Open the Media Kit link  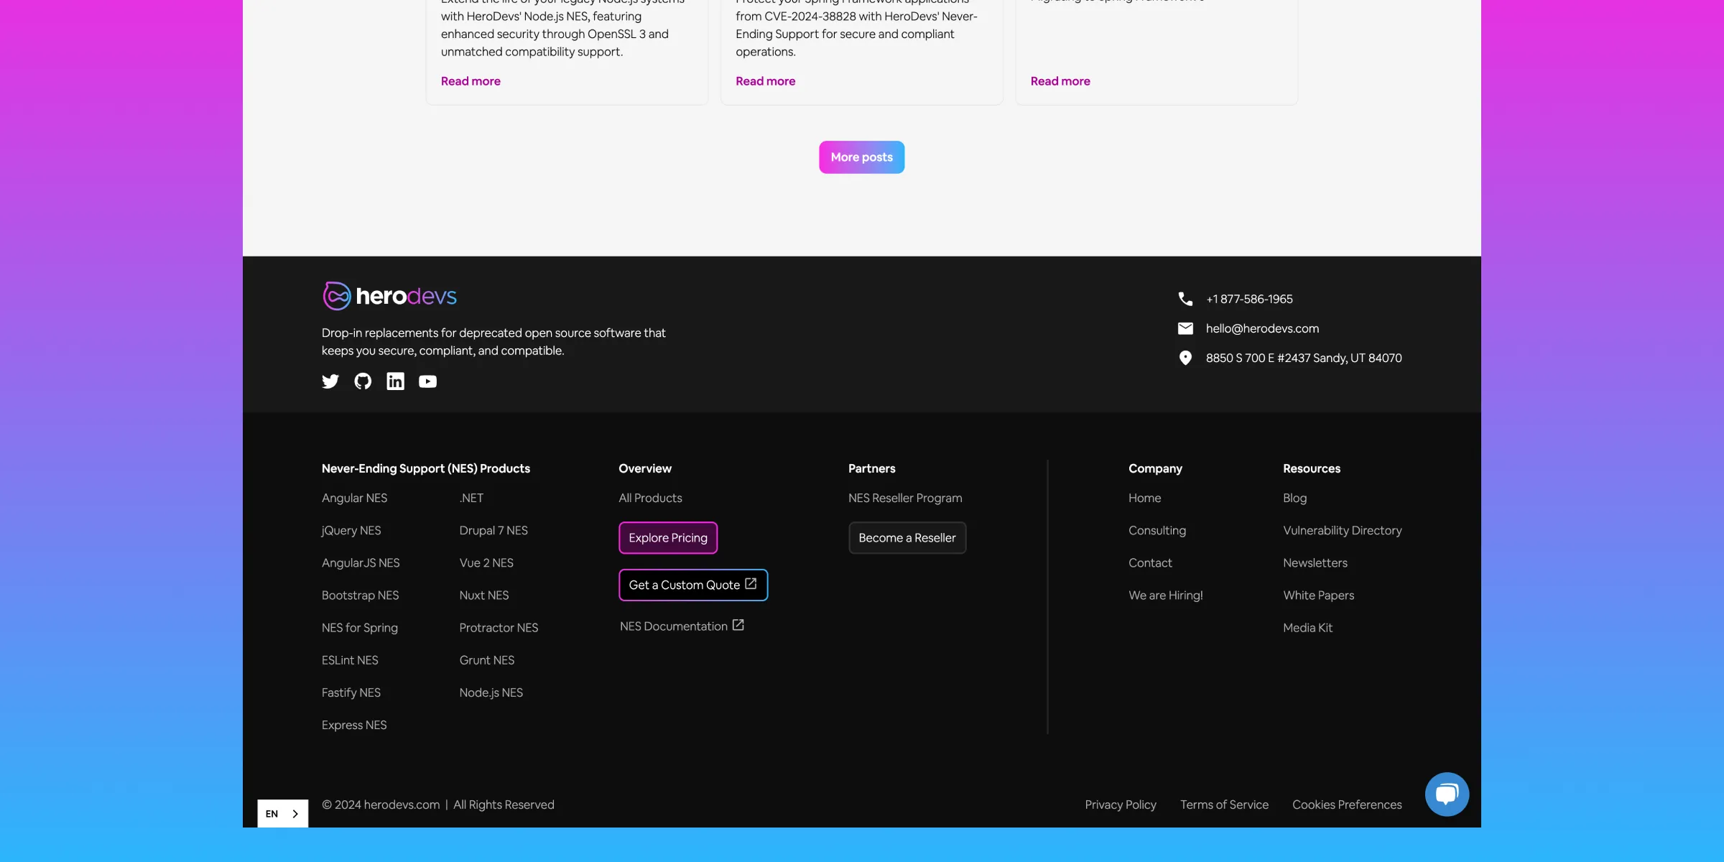click(x=1307, y=628)
